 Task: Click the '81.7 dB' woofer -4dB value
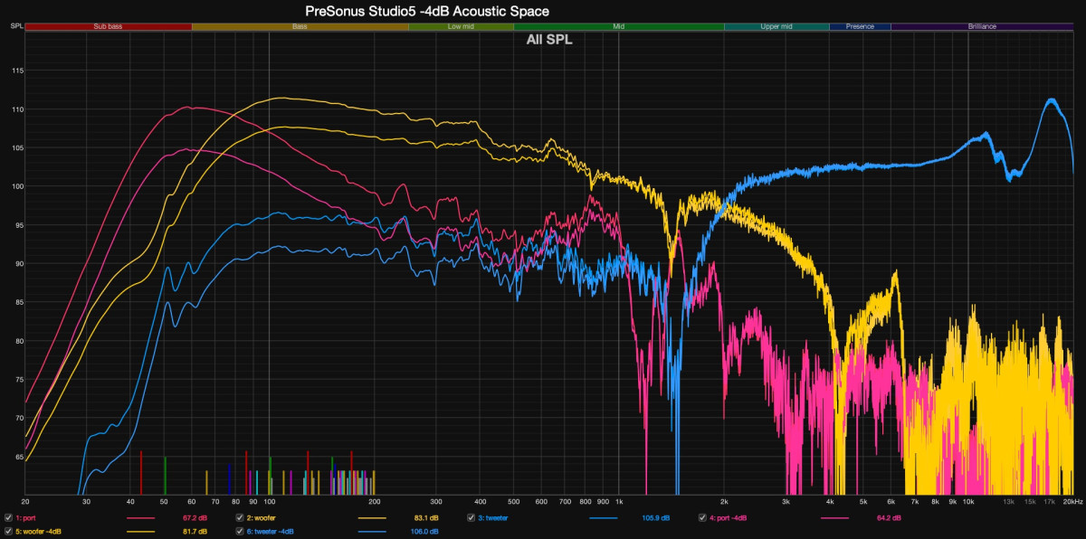pos(195,531)
